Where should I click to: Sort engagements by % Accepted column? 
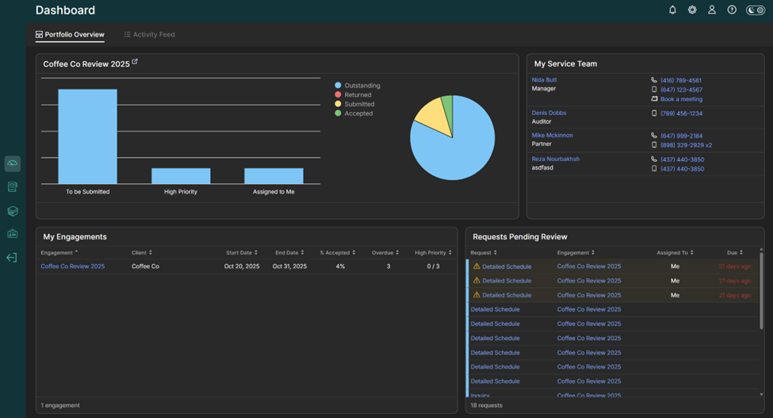coord(338,253)
